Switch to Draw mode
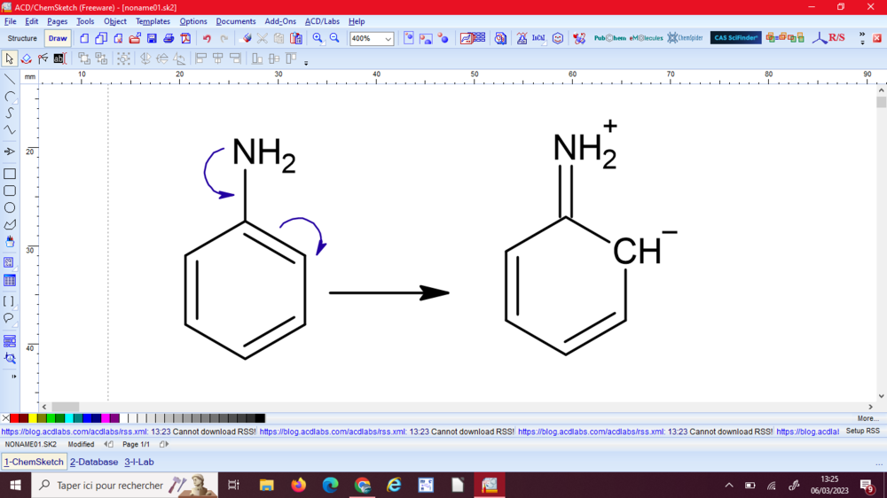 58,39
